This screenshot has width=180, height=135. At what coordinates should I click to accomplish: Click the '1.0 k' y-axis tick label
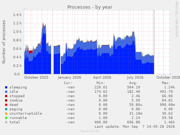(x=17, y=32)
